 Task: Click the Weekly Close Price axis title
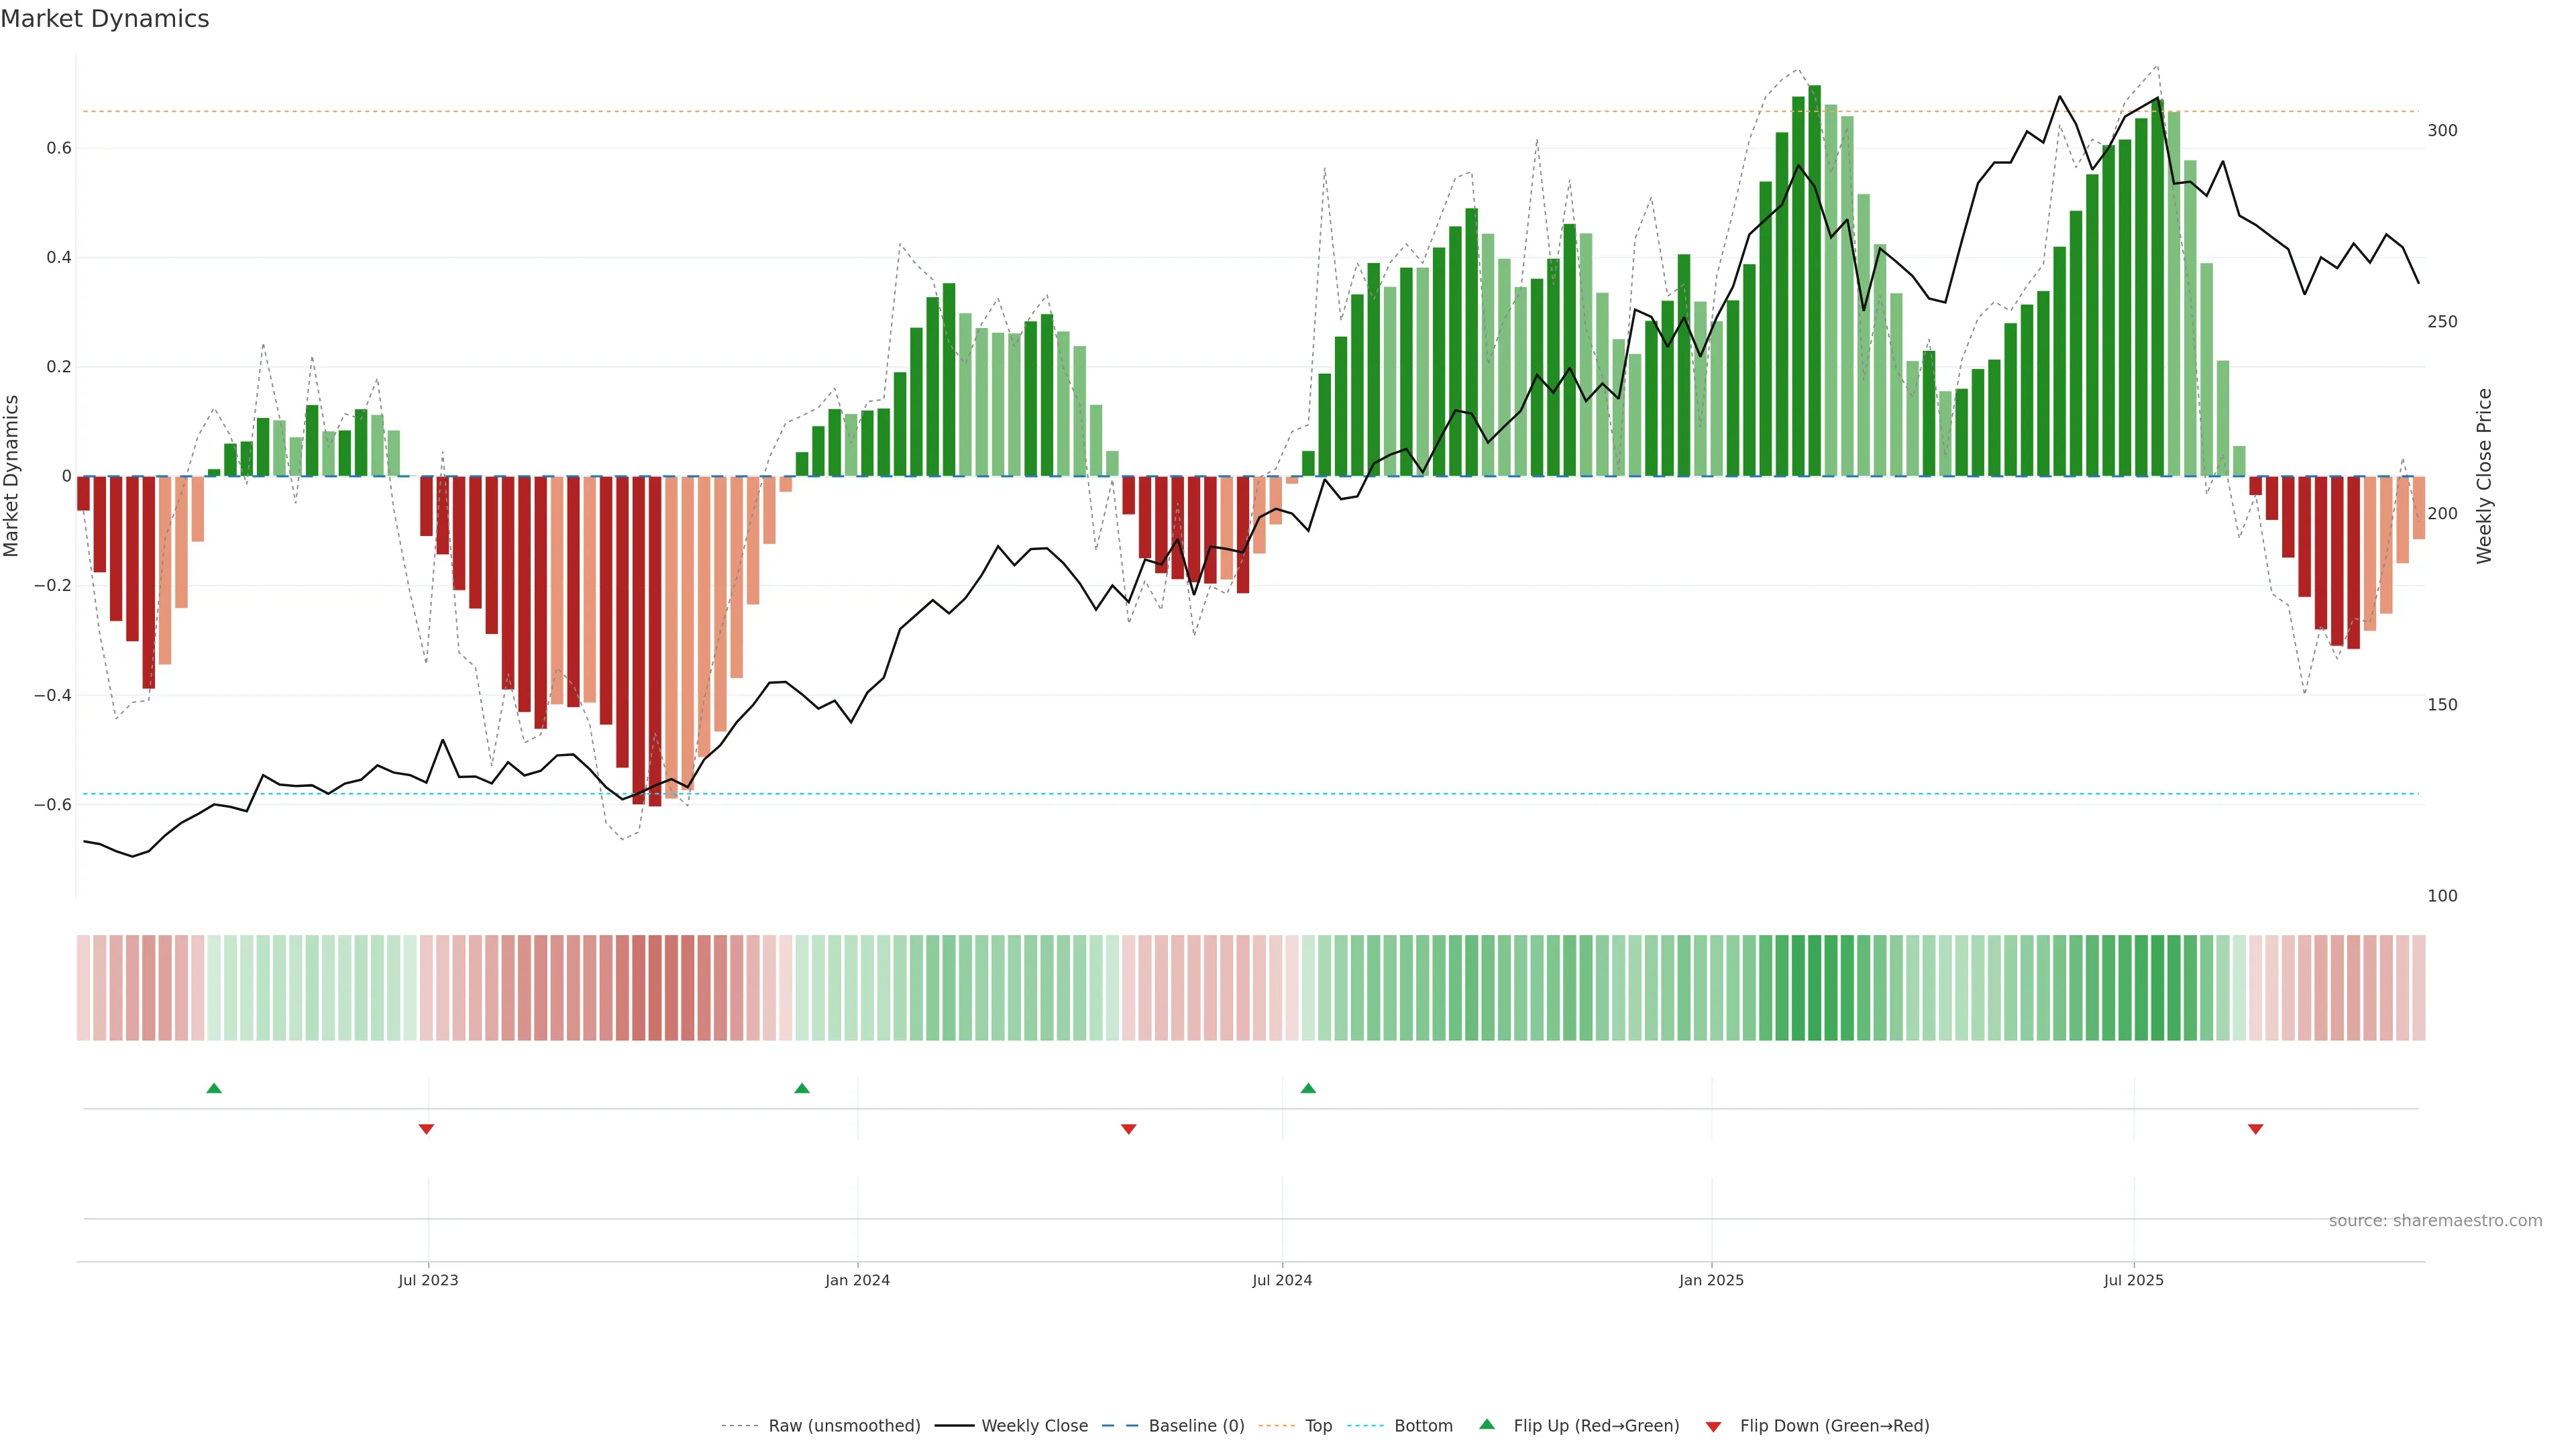click(x=2484, y=476)
